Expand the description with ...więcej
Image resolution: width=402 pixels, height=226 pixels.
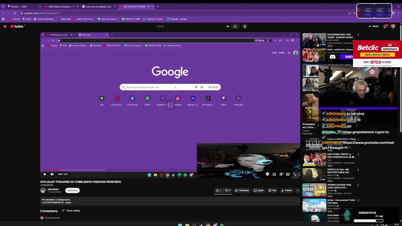tap(67, 202)
